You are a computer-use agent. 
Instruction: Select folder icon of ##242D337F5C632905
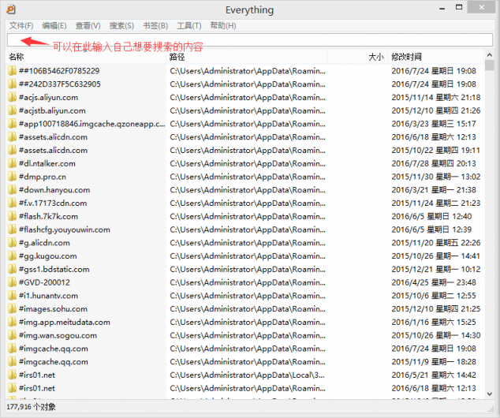pos(12,84)
